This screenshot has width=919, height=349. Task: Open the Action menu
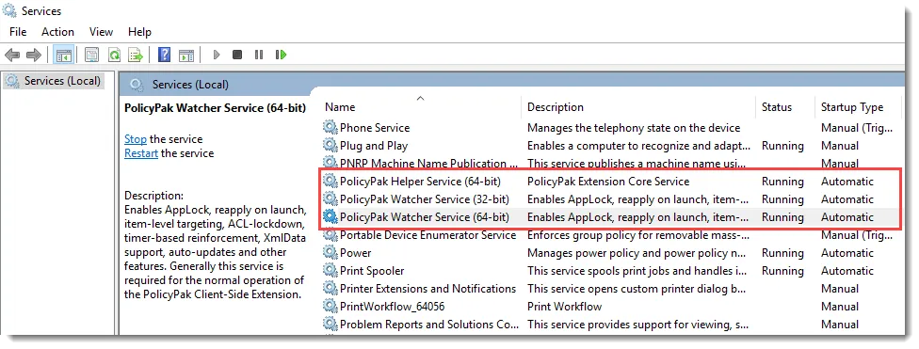tap(57, 32)
